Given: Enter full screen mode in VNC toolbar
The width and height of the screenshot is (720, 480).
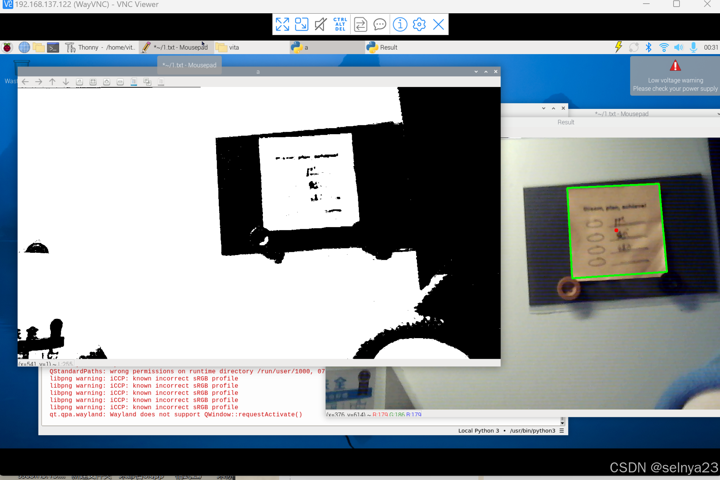Looking at the screenshot, I should pyautogui.click(x=282, y=24).
